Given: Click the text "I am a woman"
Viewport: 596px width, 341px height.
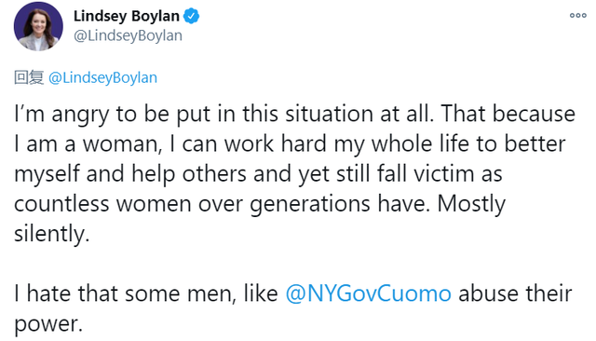Looking at the screenshot, I should (x=88, y=144).
